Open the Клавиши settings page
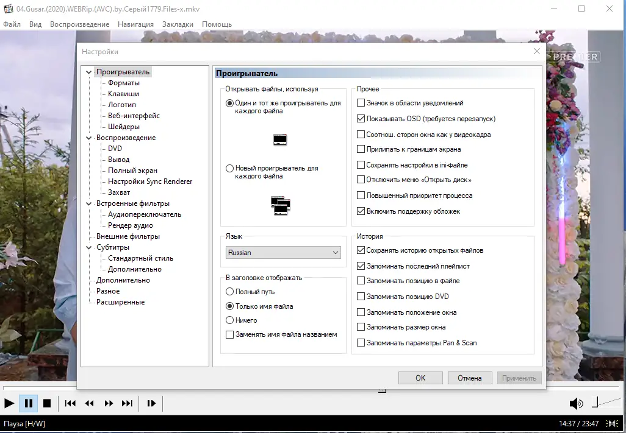This screenshot has height=433, width=626. click(x=123, y=94)
